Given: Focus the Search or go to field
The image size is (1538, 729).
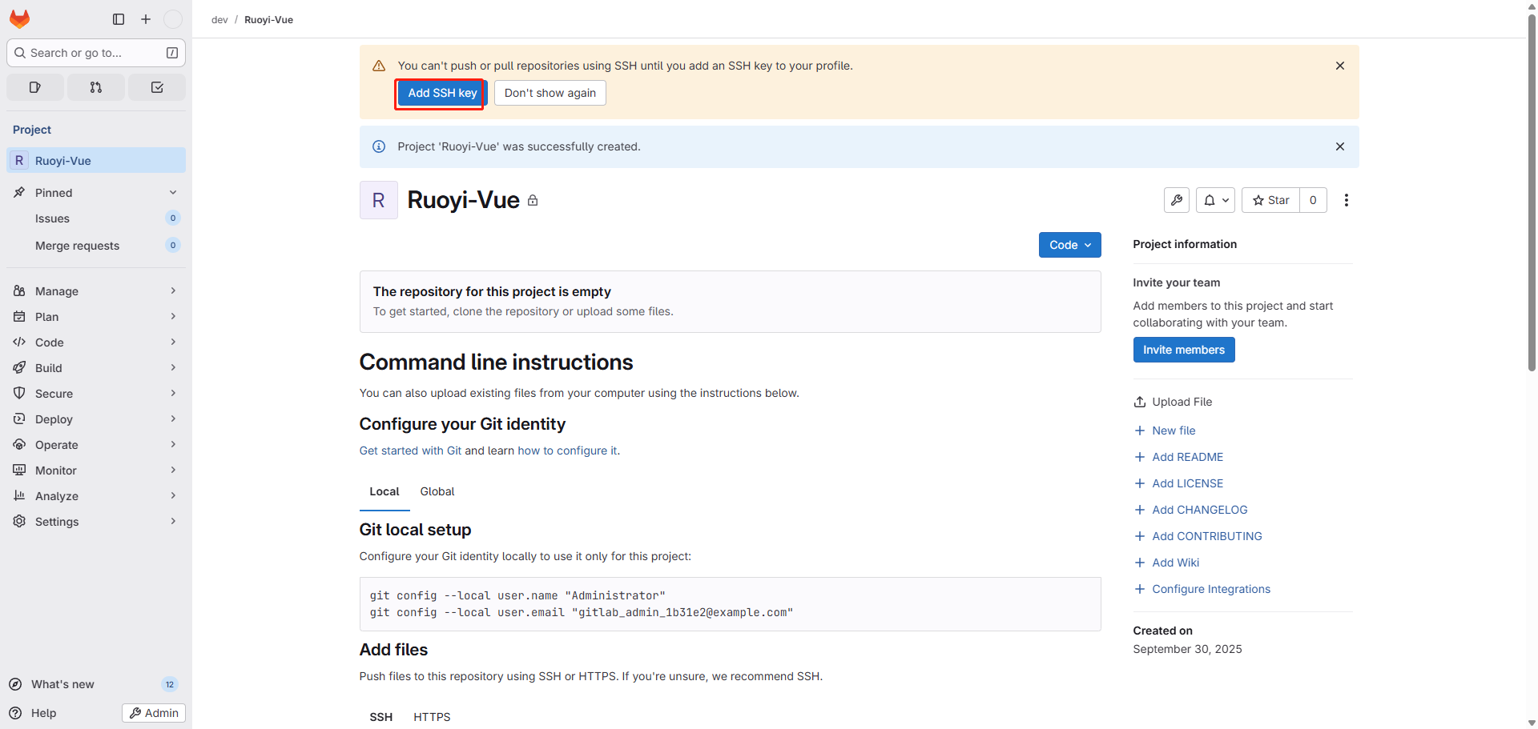Looking at the screenshot, I should tap(96, 53).
